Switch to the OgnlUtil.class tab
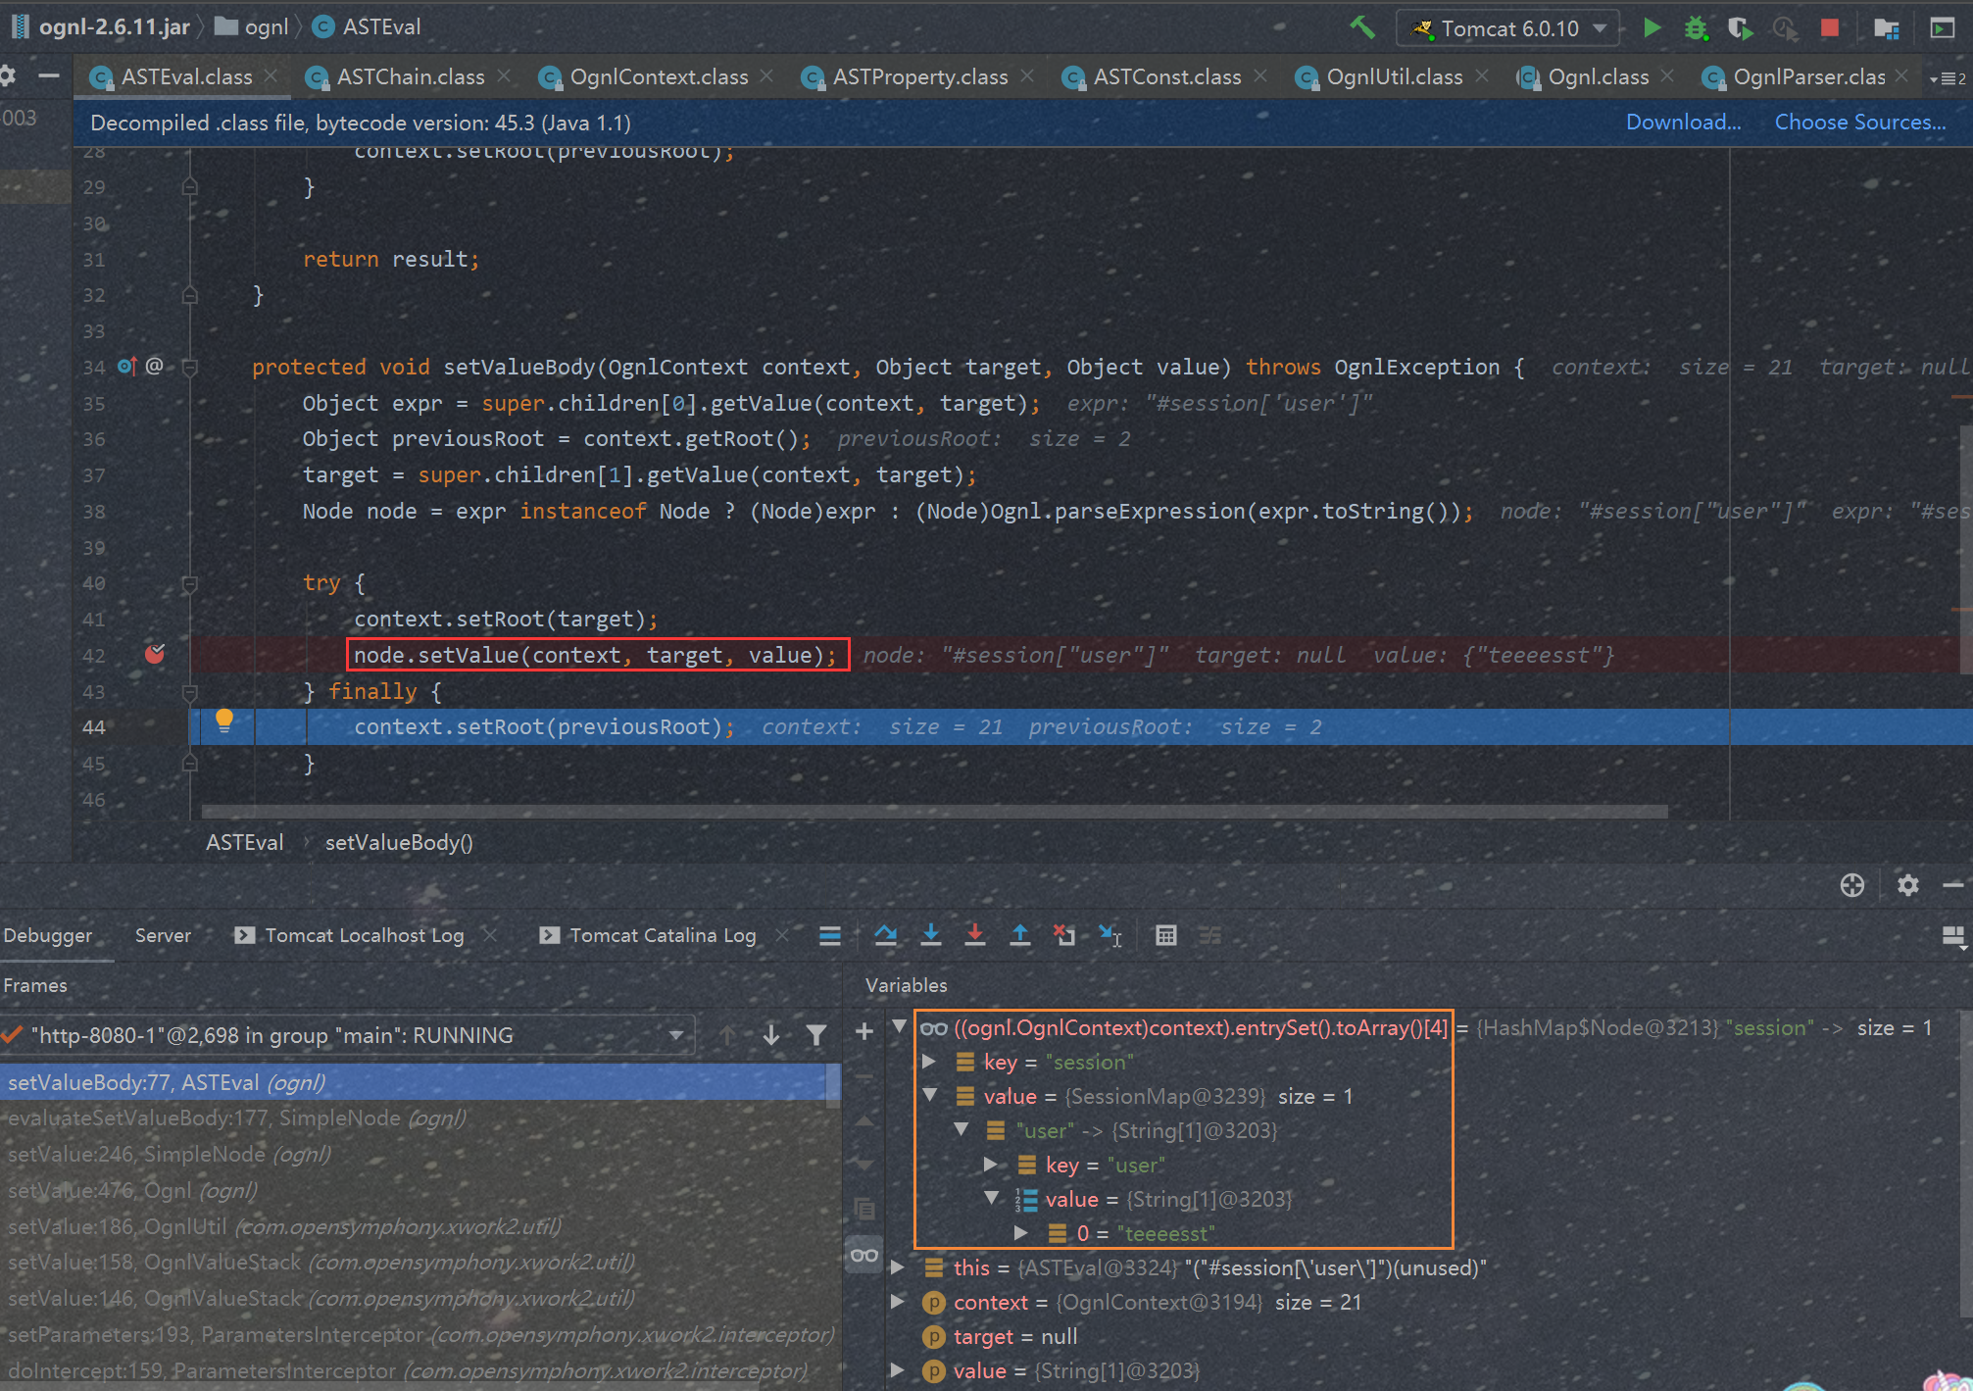Screen dimensions: 1973x1391 click(1394, 77)
